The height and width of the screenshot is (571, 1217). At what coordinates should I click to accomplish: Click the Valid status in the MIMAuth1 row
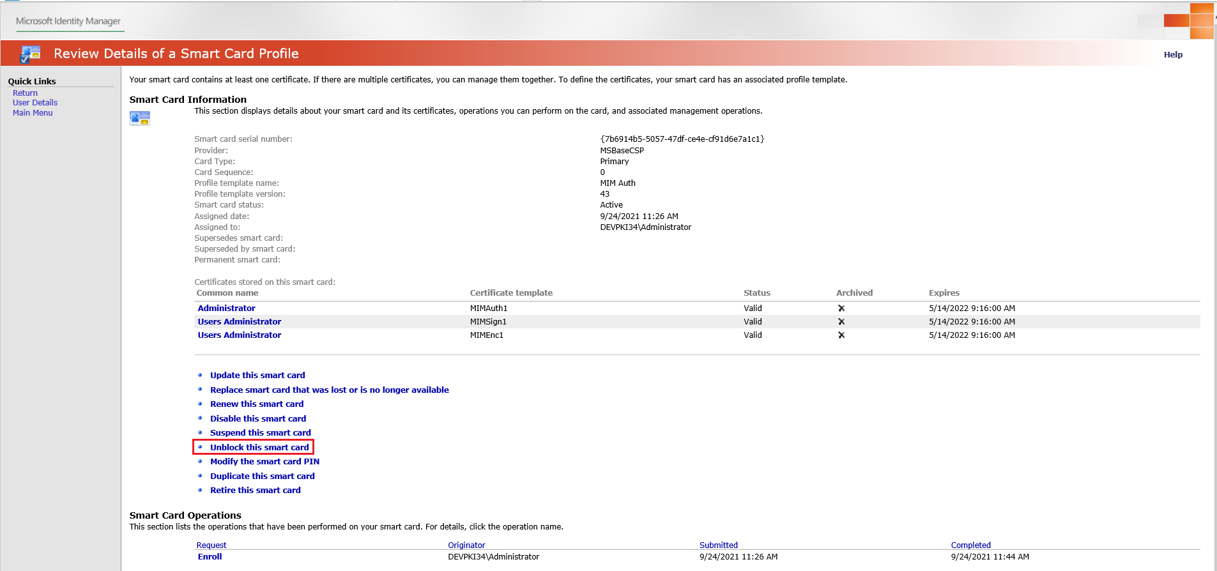click(753, 308)
